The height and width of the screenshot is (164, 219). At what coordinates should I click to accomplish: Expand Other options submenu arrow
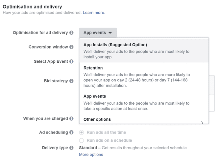[202, 122]
